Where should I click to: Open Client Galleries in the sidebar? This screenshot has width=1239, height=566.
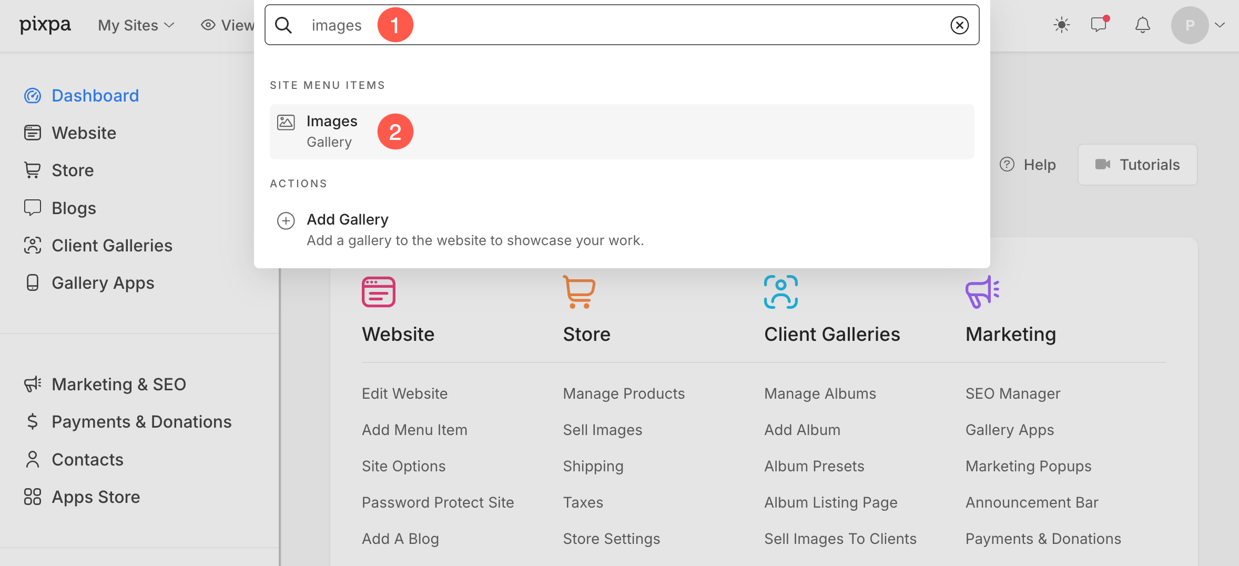tap(112, 246)
